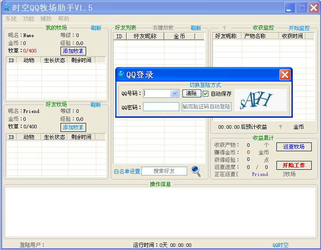Click ID column header in 好友列表
This screenshot has height=250, width=321.
120,37
